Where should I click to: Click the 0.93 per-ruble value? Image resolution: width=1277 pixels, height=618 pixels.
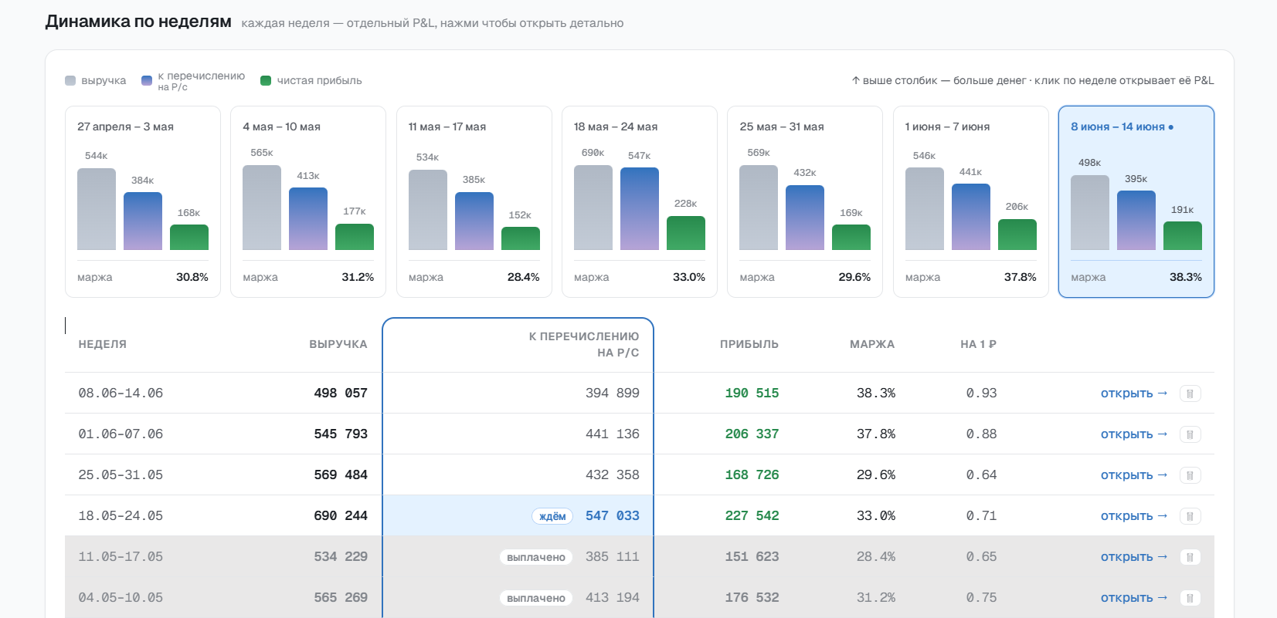click(x=981, y=393)
